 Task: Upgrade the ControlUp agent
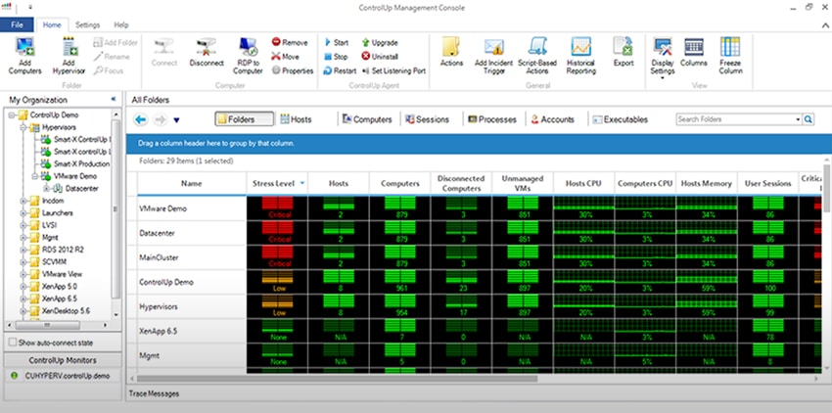(380, 42)
